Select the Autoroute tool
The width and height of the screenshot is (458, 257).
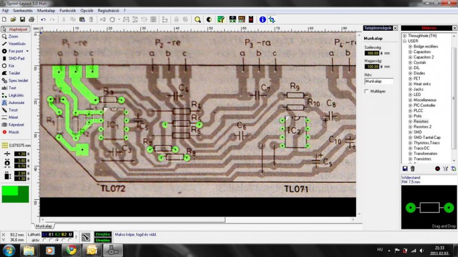point(13,103)
